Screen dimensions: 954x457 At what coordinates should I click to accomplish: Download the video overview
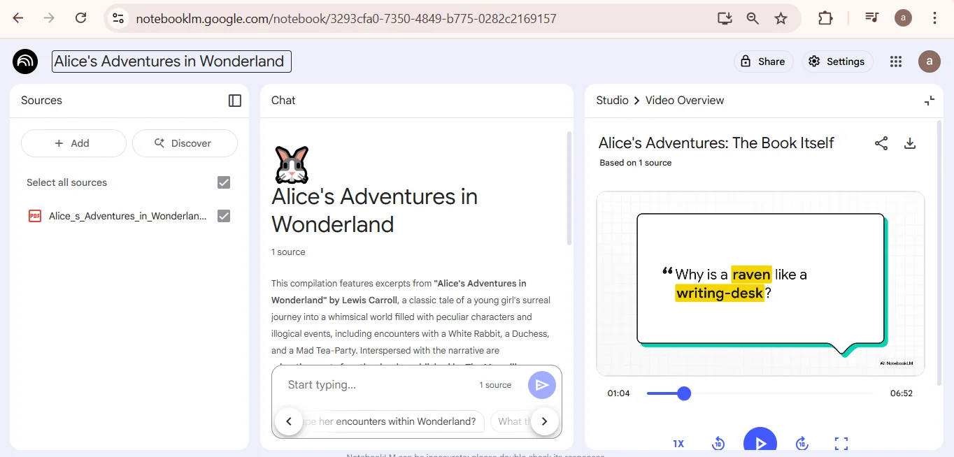pyautogui.click(x=910, y=143)
